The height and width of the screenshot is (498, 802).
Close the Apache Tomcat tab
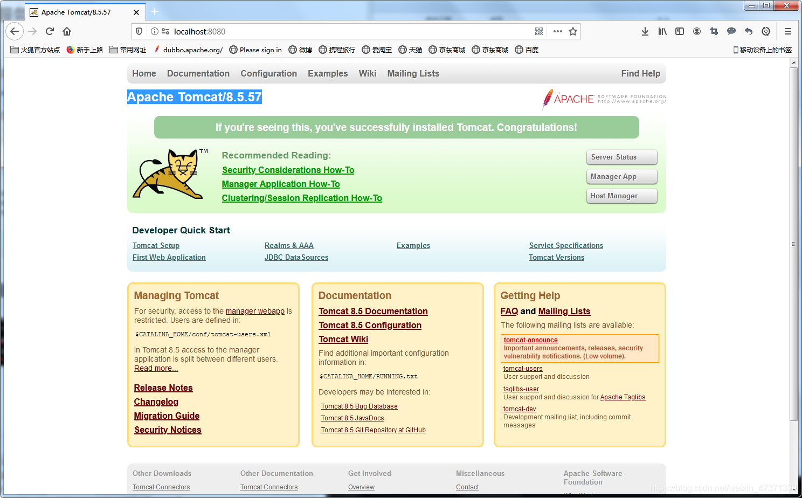(136, 12)
